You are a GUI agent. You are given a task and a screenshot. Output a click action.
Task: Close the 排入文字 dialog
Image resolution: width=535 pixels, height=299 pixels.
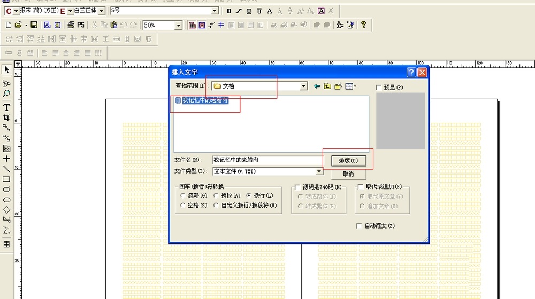tap(422, 72)
